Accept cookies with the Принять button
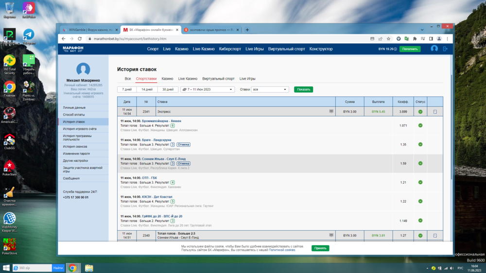 tap(320, 248)
